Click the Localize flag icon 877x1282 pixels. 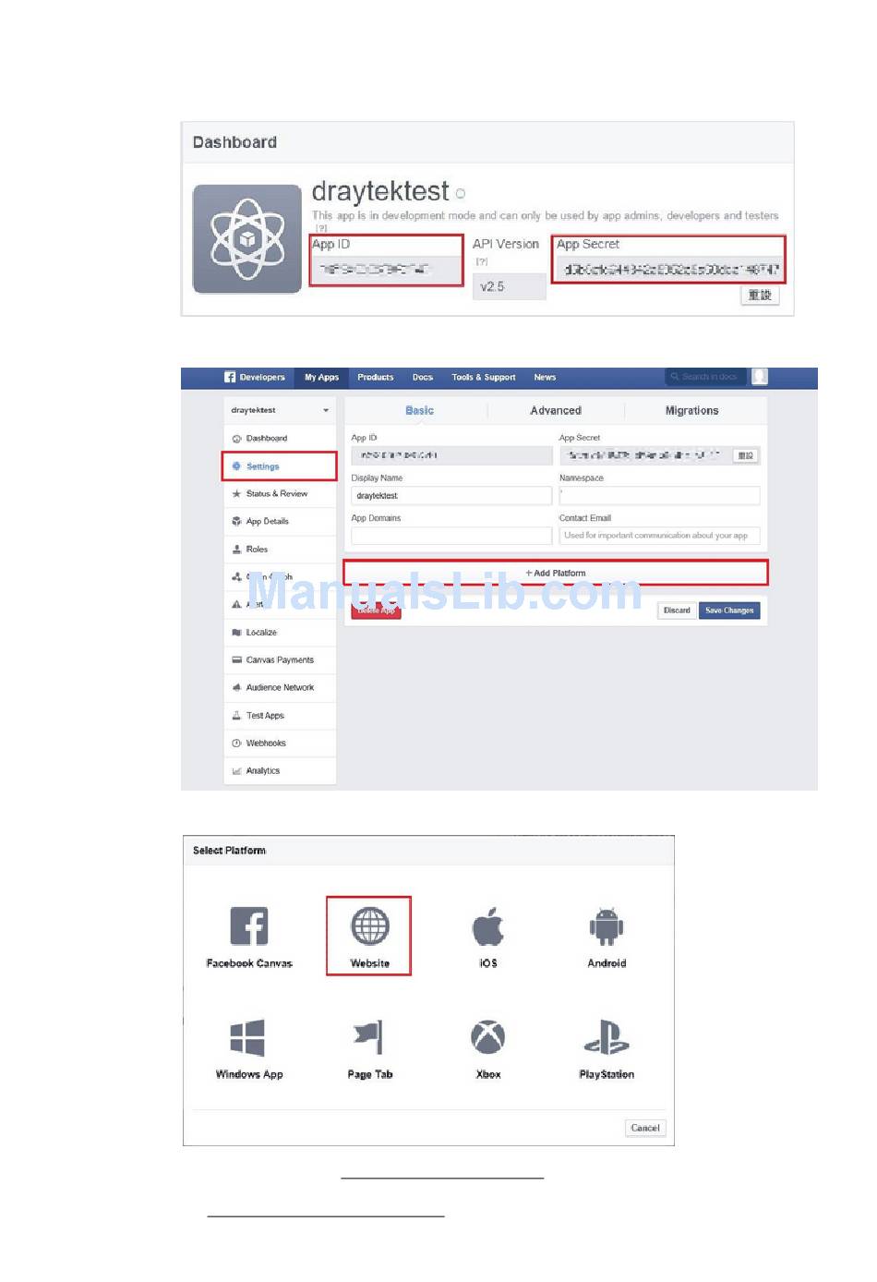click(x=236, y=633)
